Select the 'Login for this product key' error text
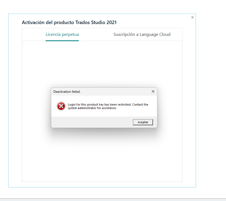 [x=108, y=106]
